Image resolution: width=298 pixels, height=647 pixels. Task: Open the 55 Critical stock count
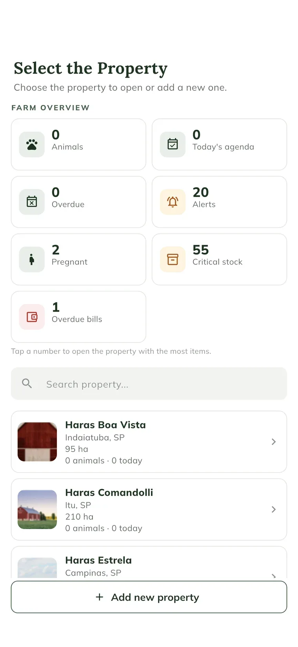[201, 250]
